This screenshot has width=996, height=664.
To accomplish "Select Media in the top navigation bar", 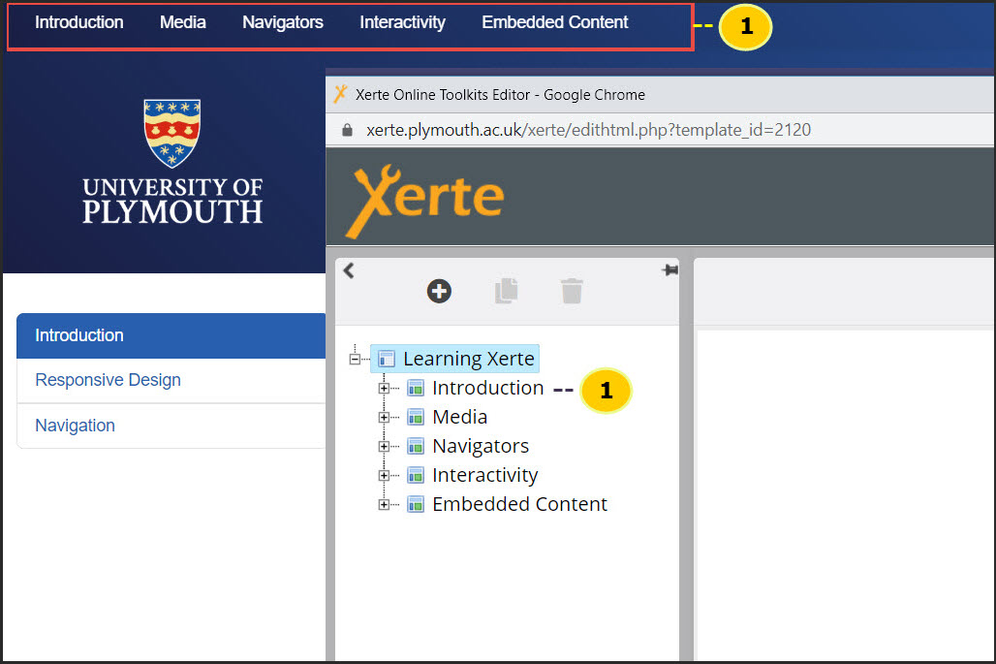I will [182, 21].
